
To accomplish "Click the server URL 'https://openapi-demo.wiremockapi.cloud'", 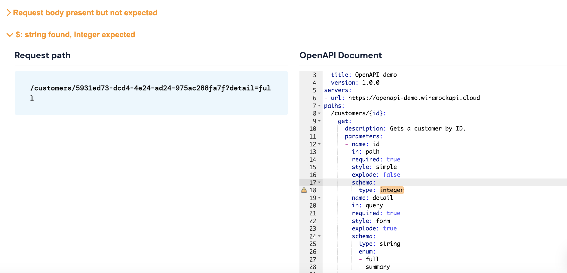I will (414, 98).
